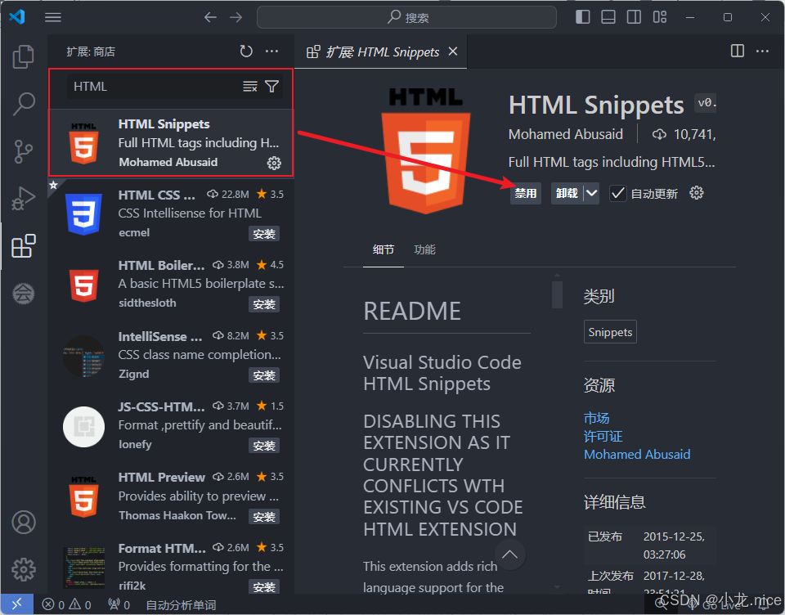Click ports forwarded status item
Viewport: 785px width, 615px height.
pos(119,605)
